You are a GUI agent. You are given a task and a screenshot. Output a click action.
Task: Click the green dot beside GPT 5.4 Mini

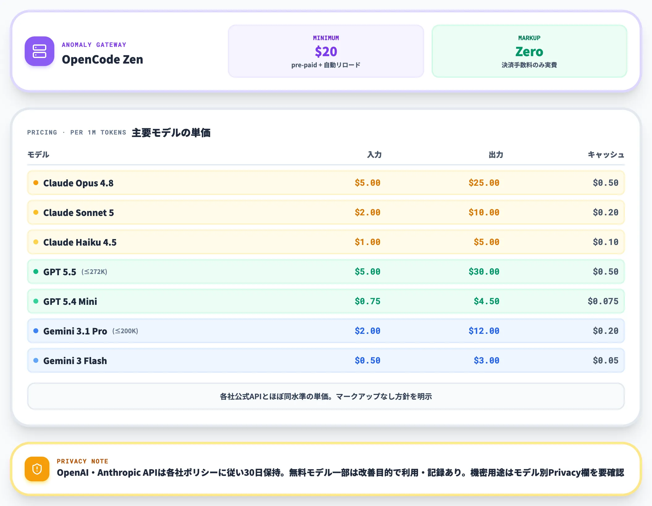tap(36, 301)
